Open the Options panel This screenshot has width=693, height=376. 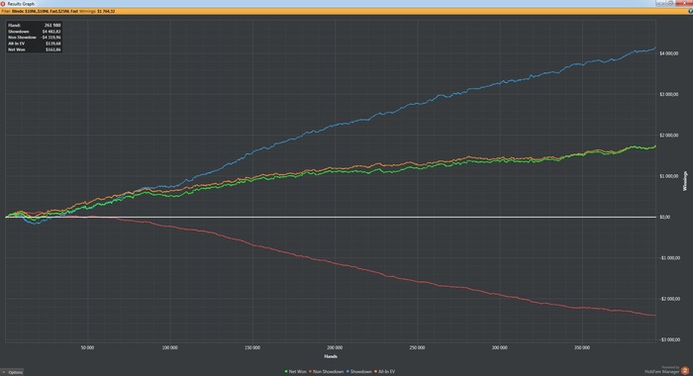(x=12, y=372)
